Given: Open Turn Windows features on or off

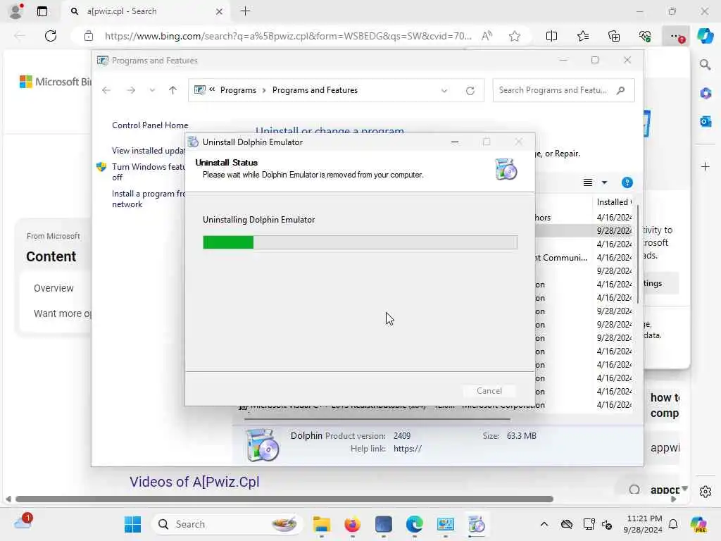Looking at the screenshot, I should point(148,172).
